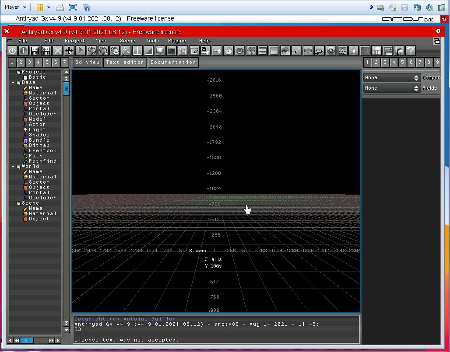Open the Fields dropdown set to None
The height and width of the screenshot is (352, 450).
392,88
